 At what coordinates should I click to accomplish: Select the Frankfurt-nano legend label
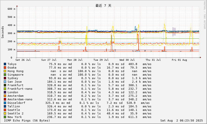coord(20,89)
